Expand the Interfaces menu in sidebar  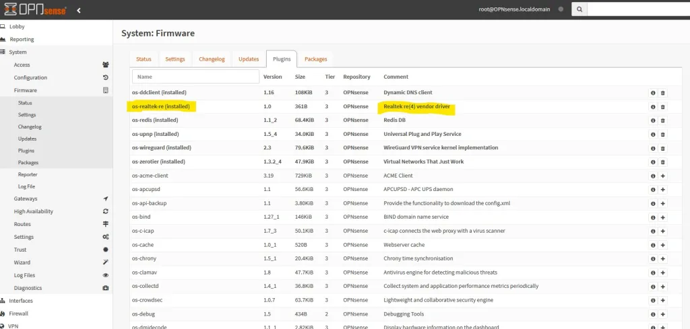click(21, 301)
